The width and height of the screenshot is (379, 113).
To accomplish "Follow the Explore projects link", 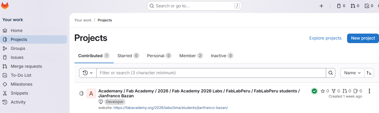I will [x=325, y=38].
